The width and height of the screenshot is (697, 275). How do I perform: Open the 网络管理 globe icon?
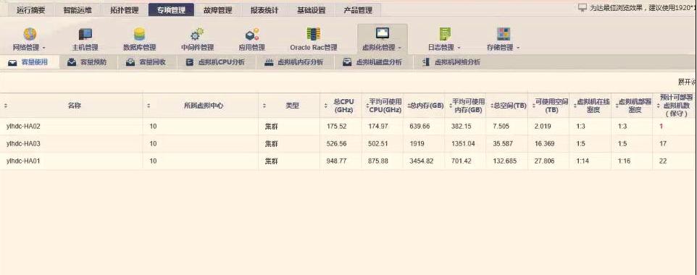[30, 34]
